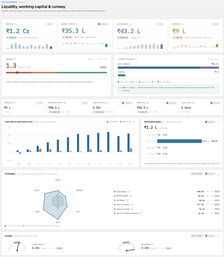Open the Current Position info icon
The width and height of the screenshot is (224, 257).
coord(136,59)
